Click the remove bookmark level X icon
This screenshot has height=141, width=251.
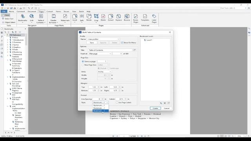pos(165,103)
